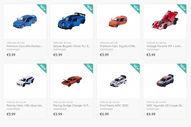The image size is (191, 127).
Task: Click the Voitures anciennes category label
Action: [x=156, y=43]
